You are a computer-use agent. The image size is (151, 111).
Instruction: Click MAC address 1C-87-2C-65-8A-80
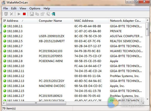88,31
